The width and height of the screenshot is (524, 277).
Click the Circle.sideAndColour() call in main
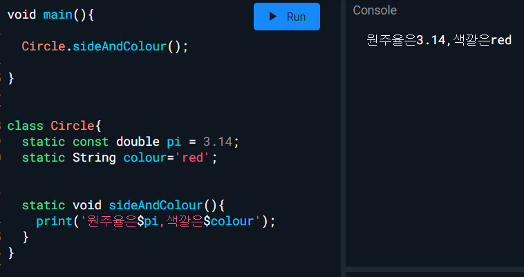(x=104, y=46)
